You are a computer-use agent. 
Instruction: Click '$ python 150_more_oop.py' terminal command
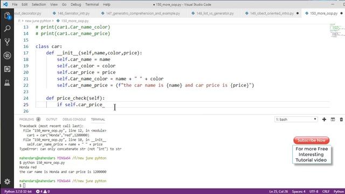click(x=42, y=163)
